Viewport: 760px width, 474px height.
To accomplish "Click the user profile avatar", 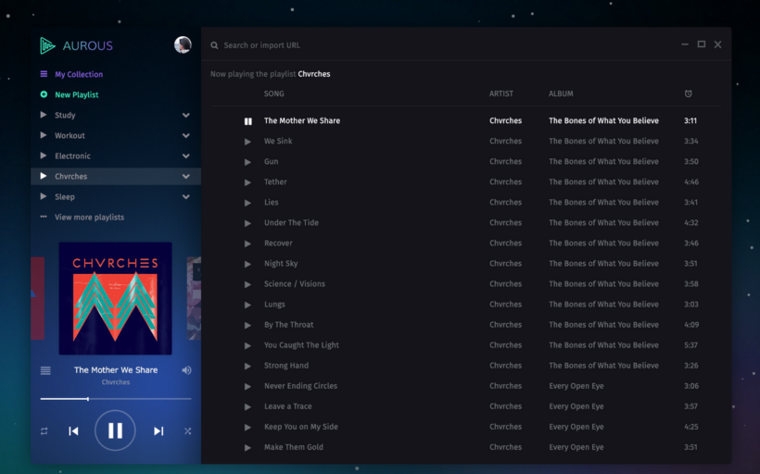I will (183, 45).
